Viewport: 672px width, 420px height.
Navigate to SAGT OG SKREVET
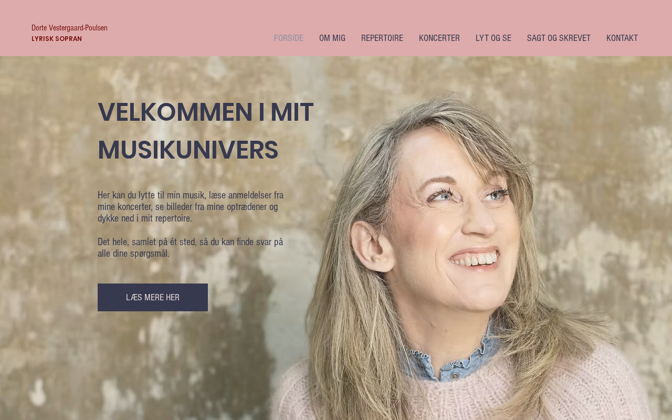559,38
